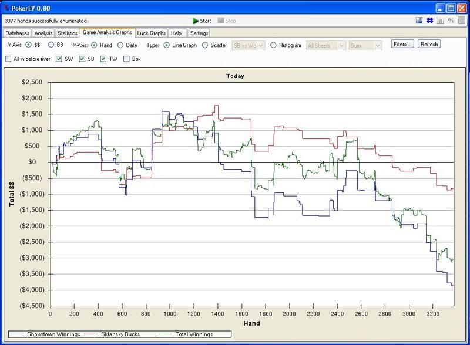Click the graph title 'Today'
The width and height of the screenshot is (470, 345).
coord(236,76)
